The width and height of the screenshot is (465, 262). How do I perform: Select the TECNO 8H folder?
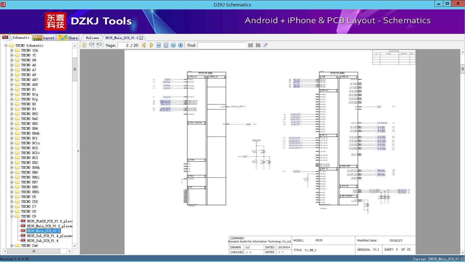pyautogui.click(x=28, y=60)
